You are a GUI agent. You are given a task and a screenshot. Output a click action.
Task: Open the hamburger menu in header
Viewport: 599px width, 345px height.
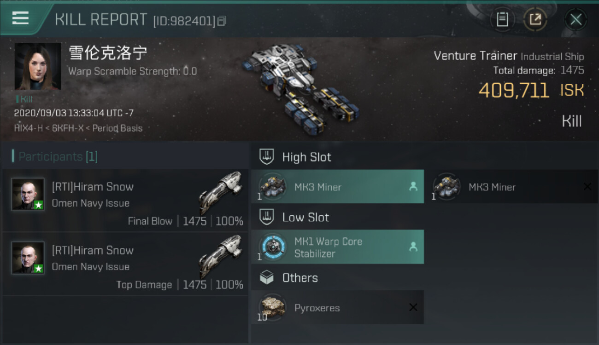(21, 18)
